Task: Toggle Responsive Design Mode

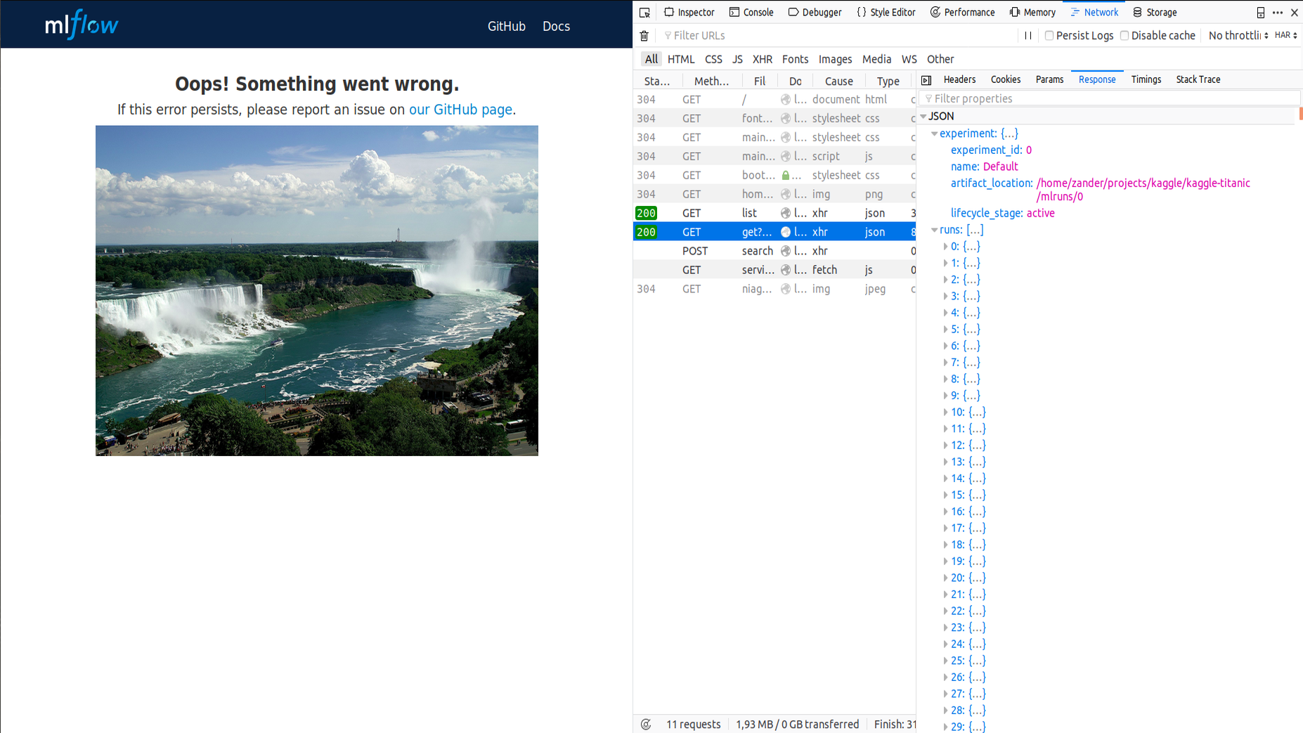Action: click(1260, 12)
